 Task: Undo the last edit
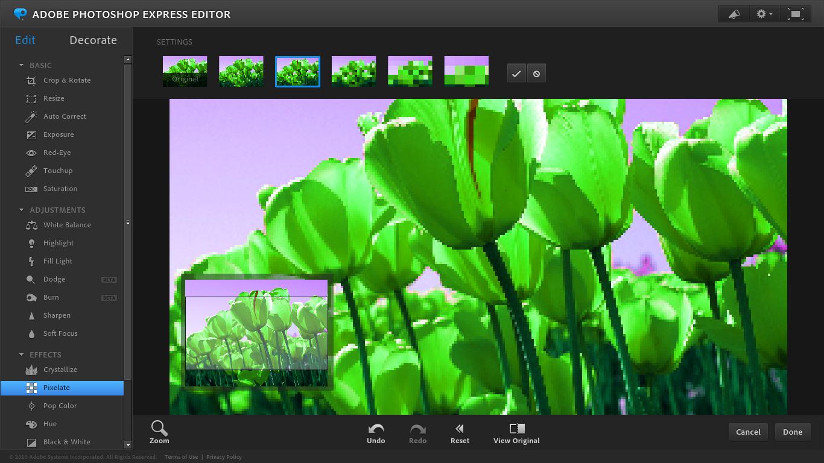coord(376,432)
